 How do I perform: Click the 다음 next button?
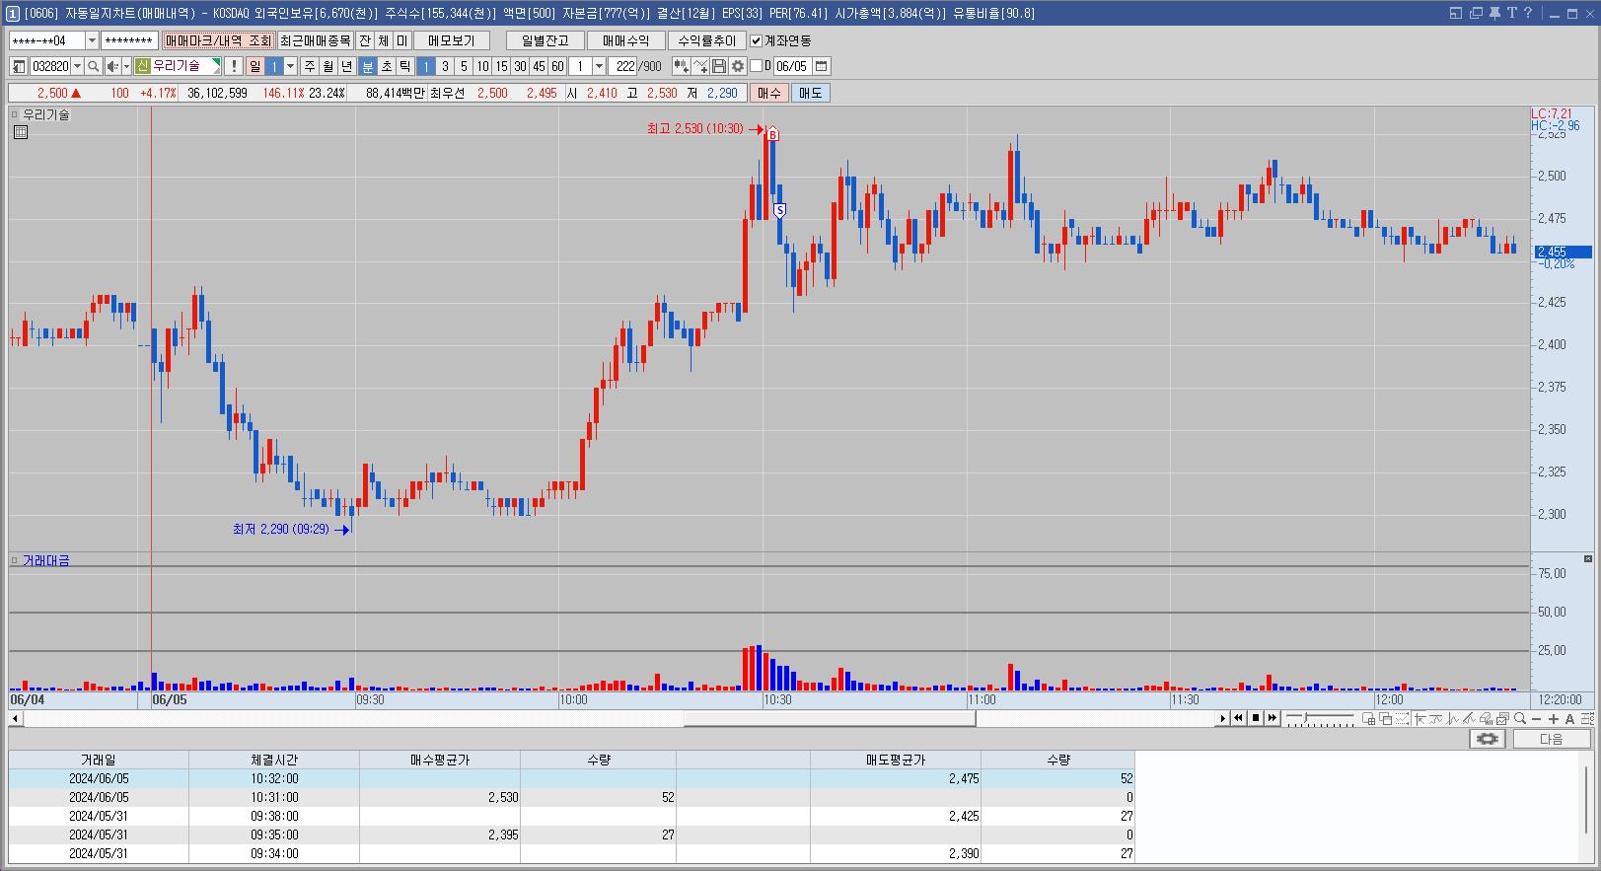pos(1552,739)
